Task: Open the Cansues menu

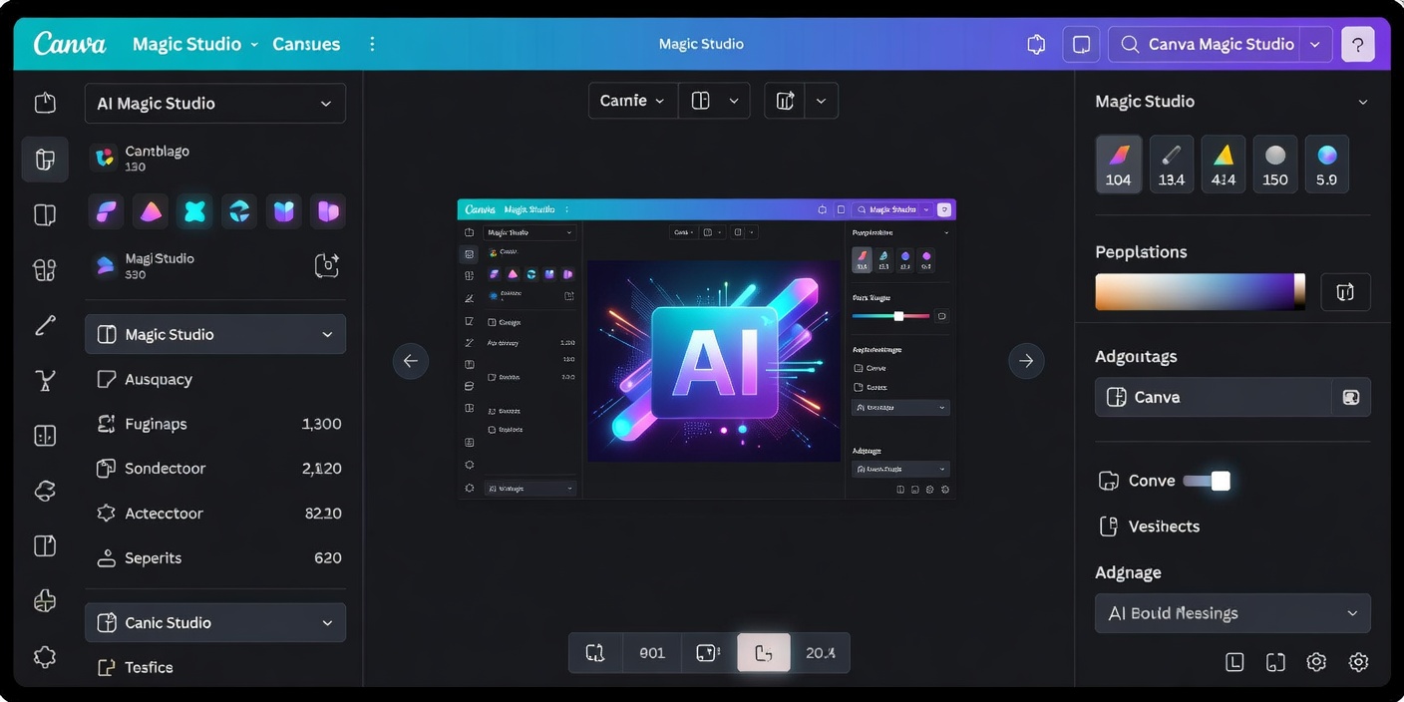Action: coord(306,44)
